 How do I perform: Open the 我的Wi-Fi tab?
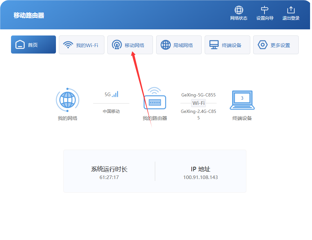point(81,45)
